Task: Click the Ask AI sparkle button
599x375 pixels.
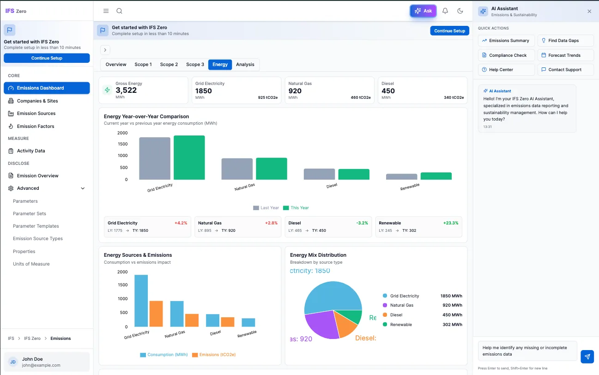Action: tap(423, 11)
